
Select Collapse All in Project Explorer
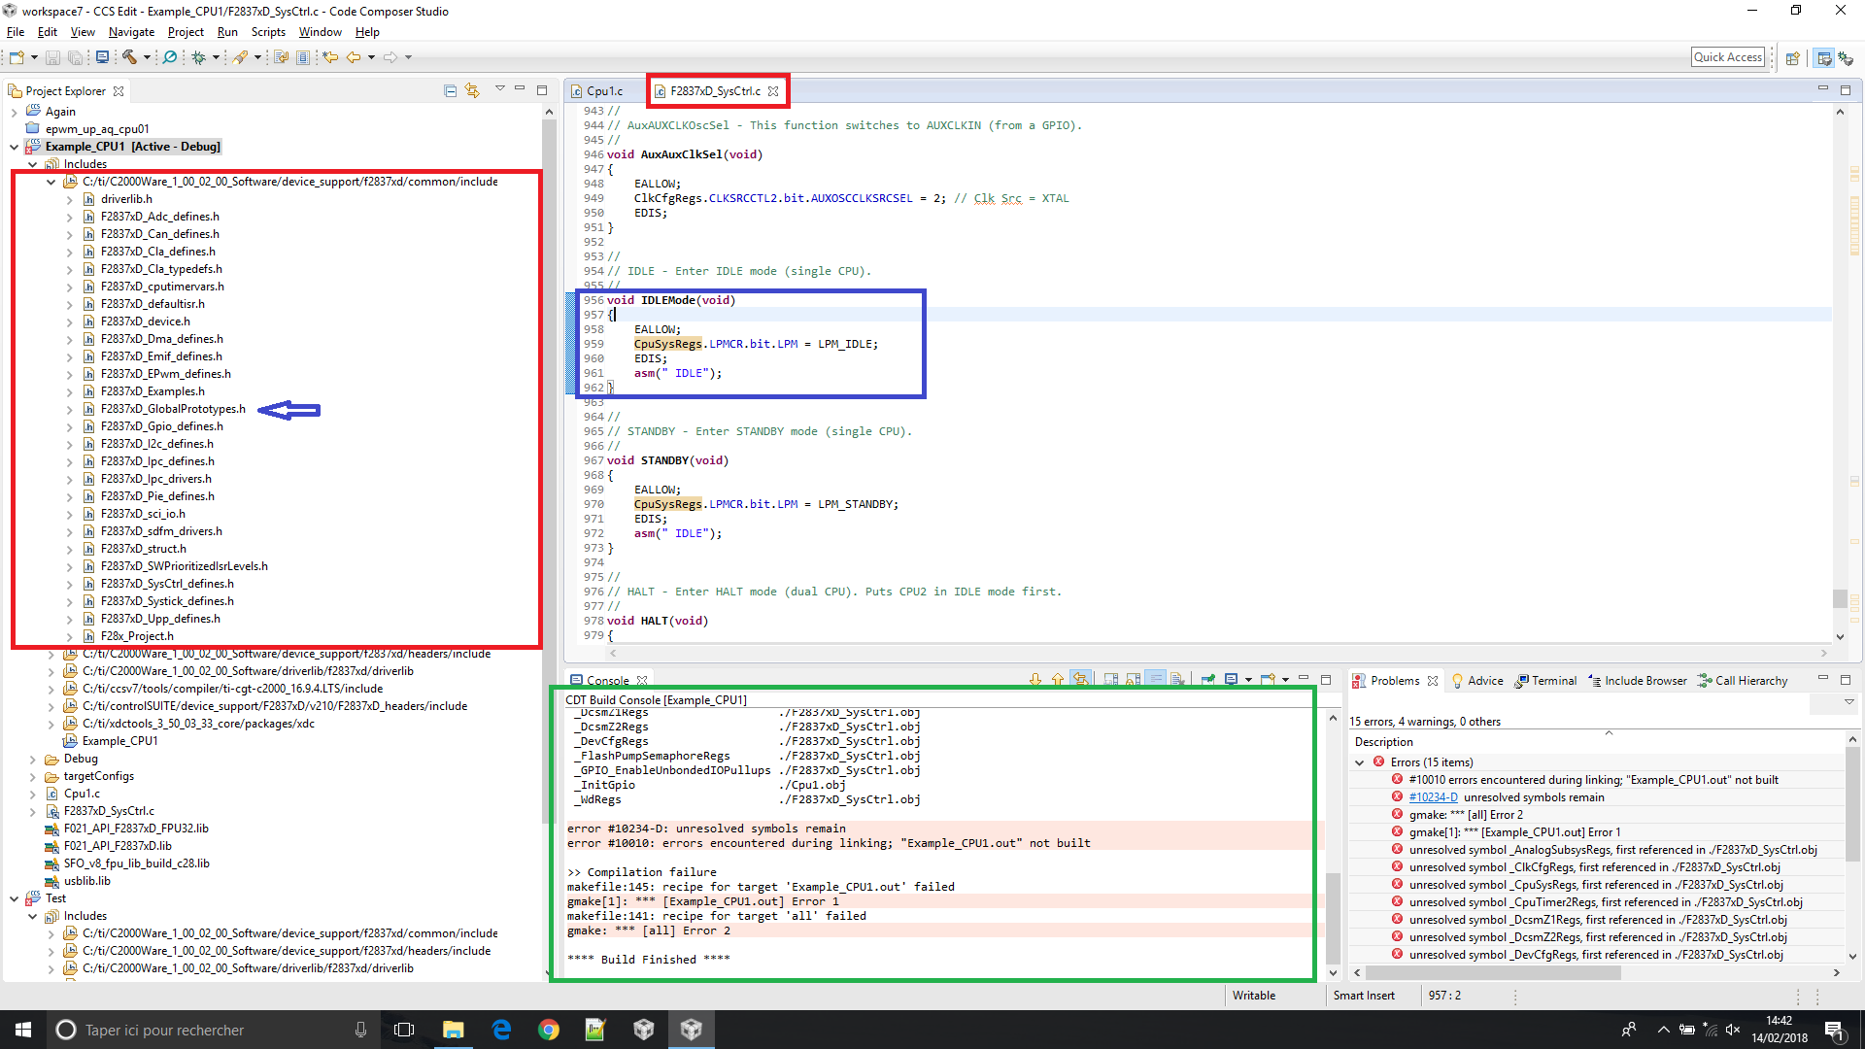point(451,89)
